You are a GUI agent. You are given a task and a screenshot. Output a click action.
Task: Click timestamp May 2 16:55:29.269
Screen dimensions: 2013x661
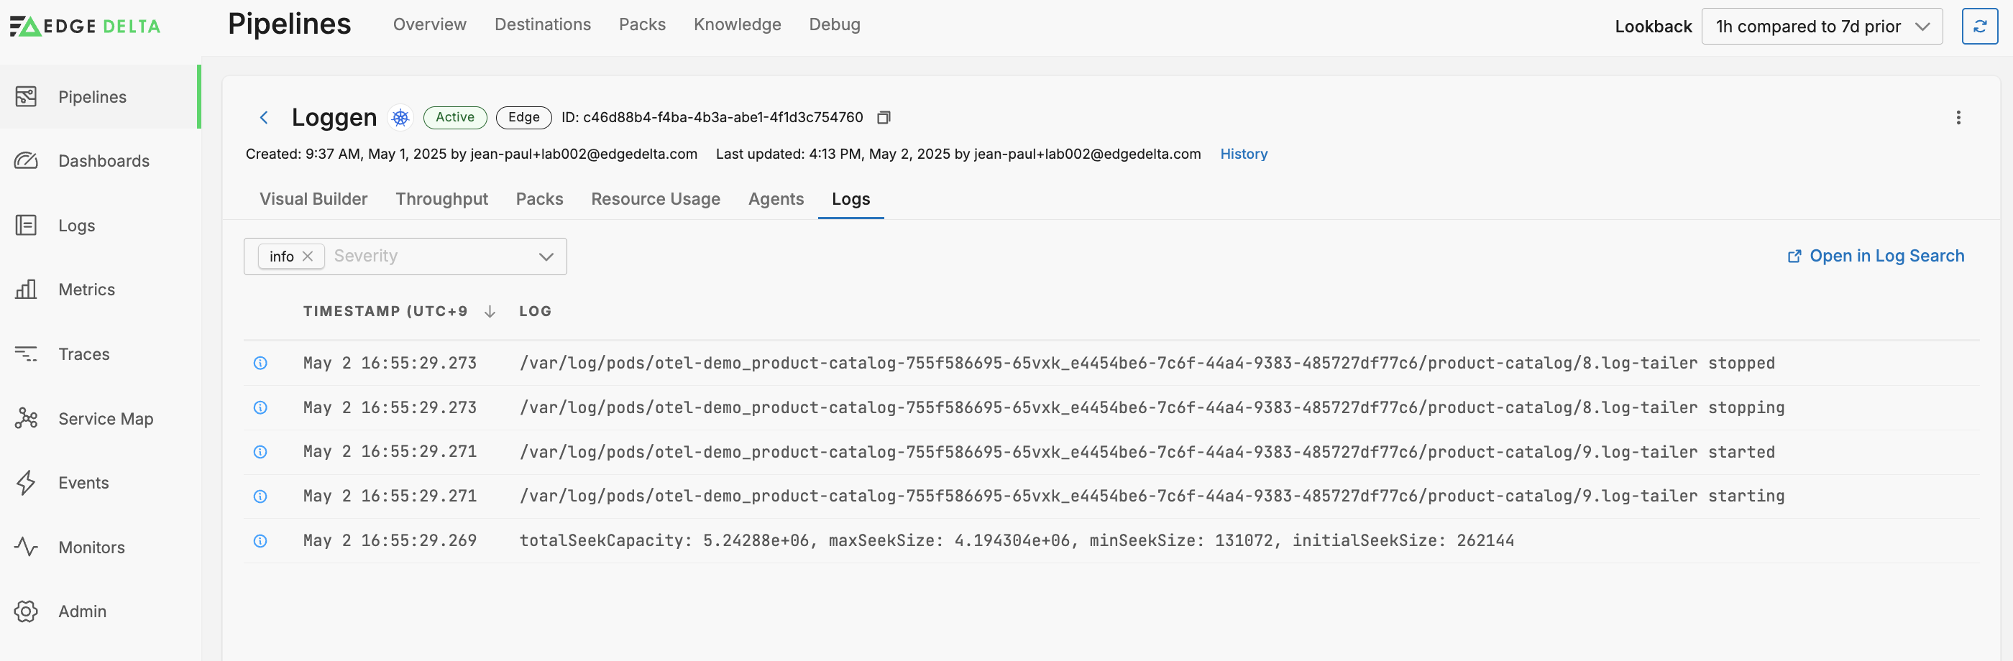pos(390,541)
